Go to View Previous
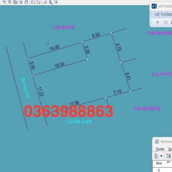 click(x=33, y=2)
